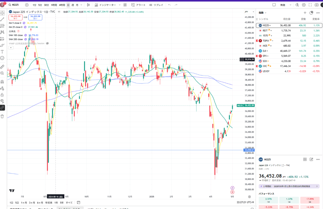
Task: Open the forecasting and measurement tools
Action: pyautogui.click(x=2, y=39)
